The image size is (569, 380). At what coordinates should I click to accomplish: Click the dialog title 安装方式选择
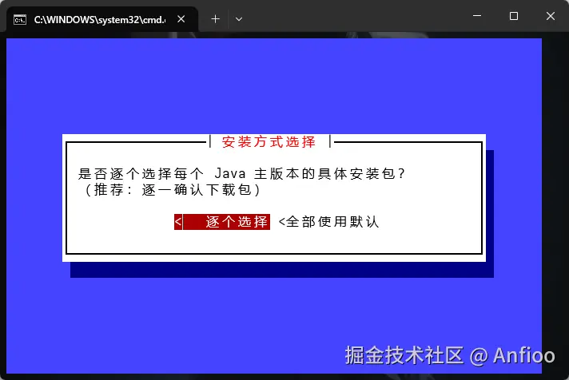tap(269, 142)
